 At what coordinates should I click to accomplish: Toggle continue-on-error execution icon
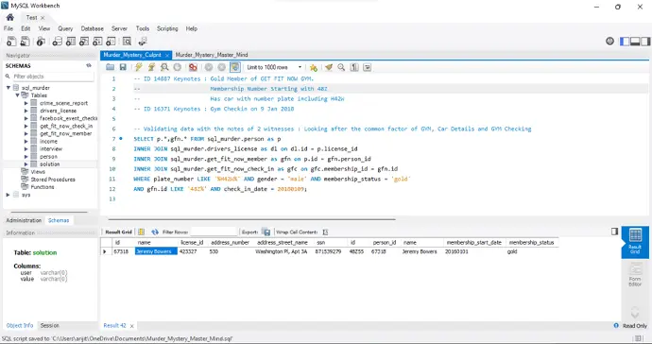[193, 67]
